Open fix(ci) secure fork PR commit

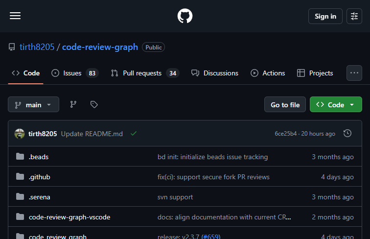click(x=213, y=177)
